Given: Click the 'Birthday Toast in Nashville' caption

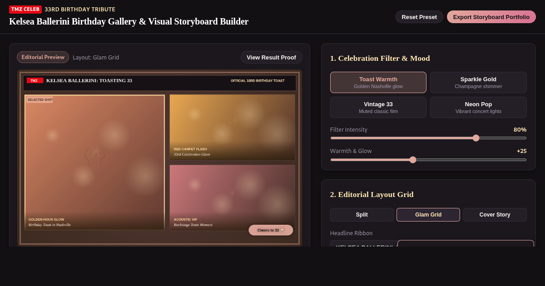Looking at the screenshot, I should click(x=50, y=225).
